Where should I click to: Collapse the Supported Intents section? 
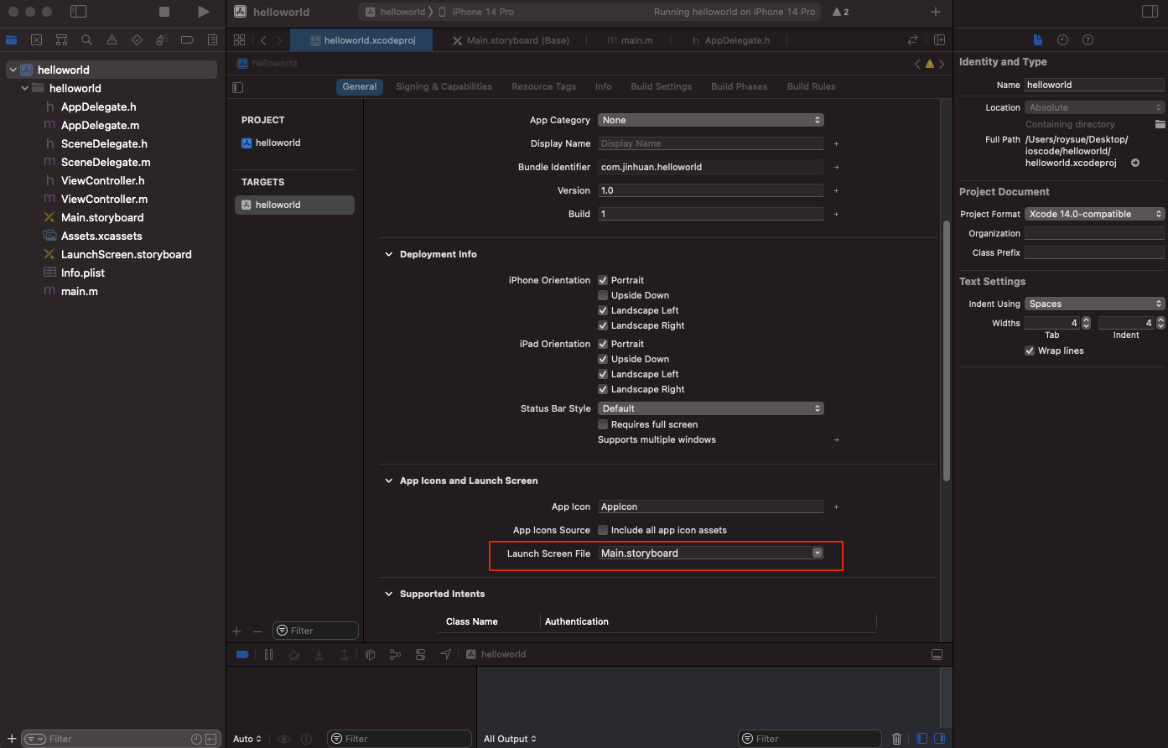point(388,594)
